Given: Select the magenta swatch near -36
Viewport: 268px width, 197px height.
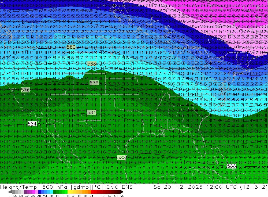Looking at the screenshot, I should tap(34, 192).
